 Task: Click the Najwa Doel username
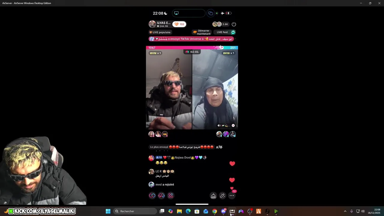tap(183, 157)
